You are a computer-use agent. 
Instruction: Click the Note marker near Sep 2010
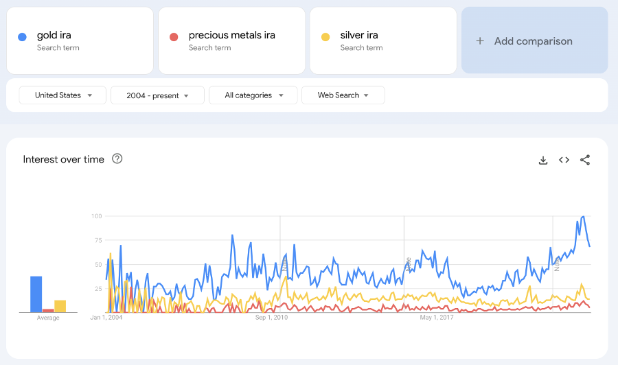click(284, 263)
